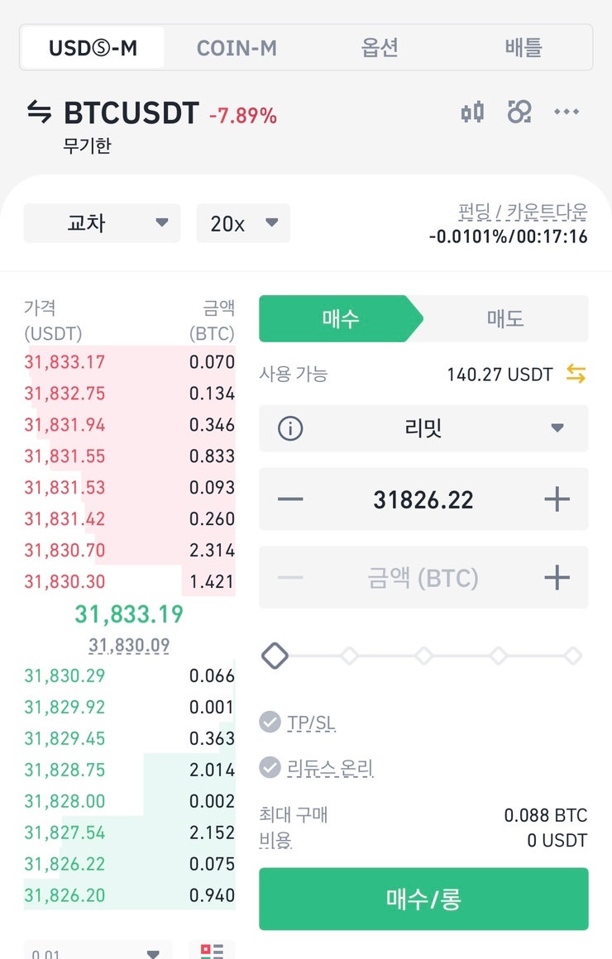This screenshot has height=959, width=612.
Task: Set the amount slider to the midpoint marker
Action: tap(423, 656)
